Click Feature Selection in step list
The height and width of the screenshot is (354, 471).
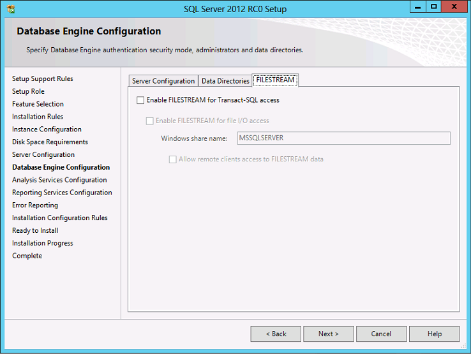click(38, 104)
